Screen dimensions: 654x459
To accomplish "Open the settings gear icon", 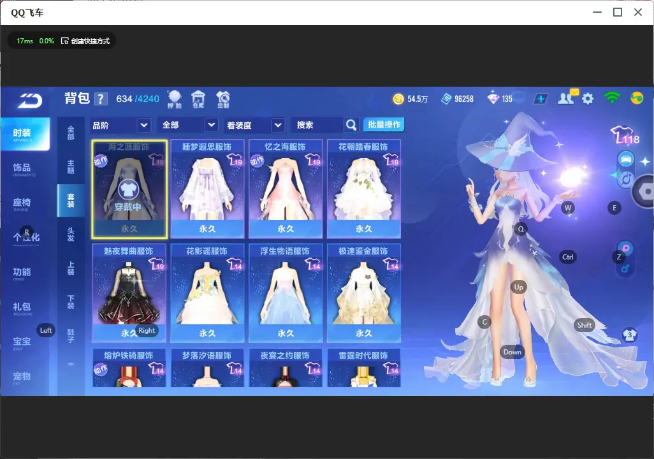I will tap(588, 99).
